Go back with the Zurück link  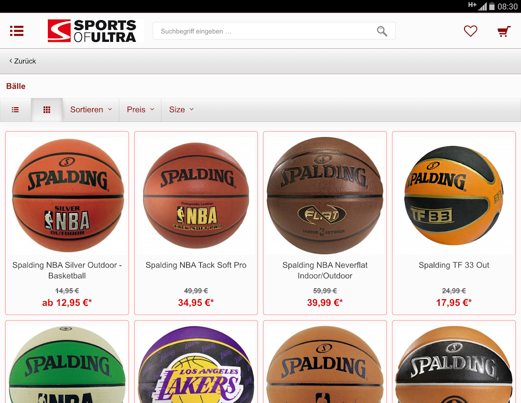pos(23,61)
